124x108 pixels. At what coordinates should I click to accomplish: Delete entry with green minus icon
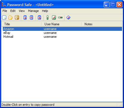tap(60, 17)
